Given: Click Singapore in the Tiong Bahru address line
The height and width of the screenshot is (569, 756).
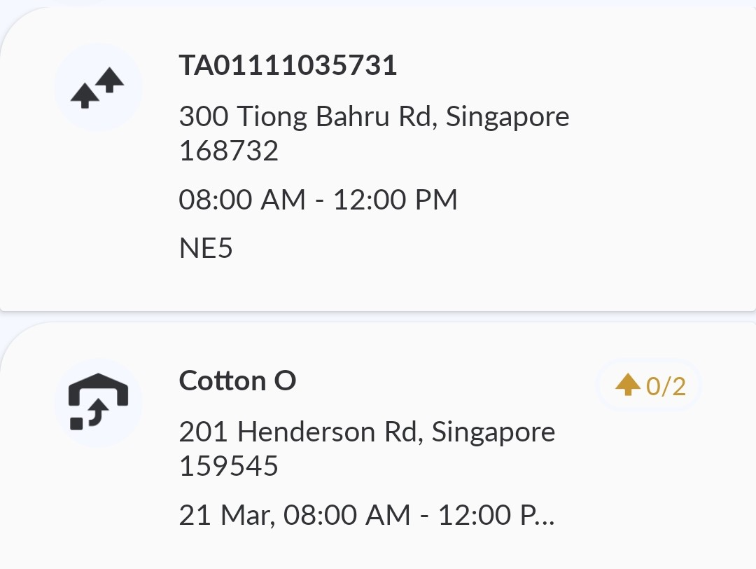Looking at the screenshot, I should (507, 116).
